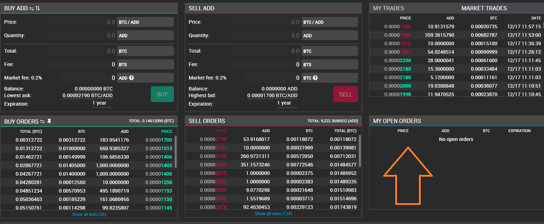Image resolution: width=544 pixels, height=224 pixels.
Task: Select the sell order priced 0.00002383
Action: [x=272, y=182]
